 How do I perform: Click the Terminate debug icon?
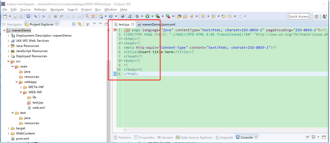(56, 16)
